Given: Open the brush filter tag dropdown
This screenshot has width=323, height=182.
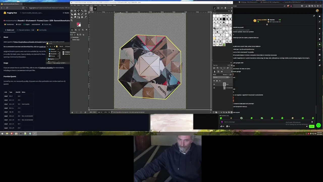Looking at the screenshot, I should [x=229, y=11].
